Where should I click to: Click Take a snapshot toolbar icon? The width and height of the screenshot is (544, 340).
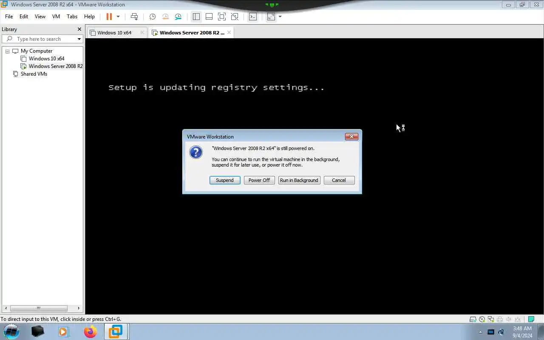coord(152,17)
